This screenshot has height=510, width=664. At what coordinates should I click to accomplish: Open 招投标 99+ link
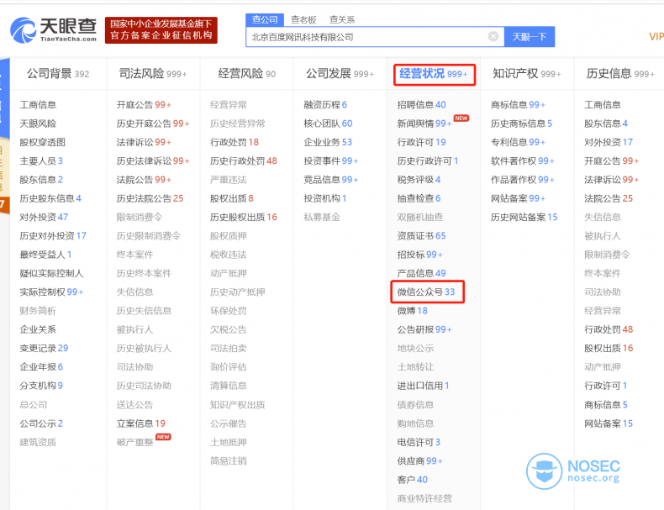pyautogui.click(x=420, y=255)
